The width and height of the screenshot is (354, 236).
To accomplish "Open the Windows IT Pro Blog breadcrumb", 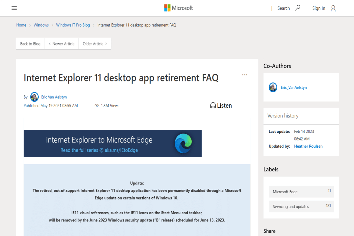I will pos(73,25).
